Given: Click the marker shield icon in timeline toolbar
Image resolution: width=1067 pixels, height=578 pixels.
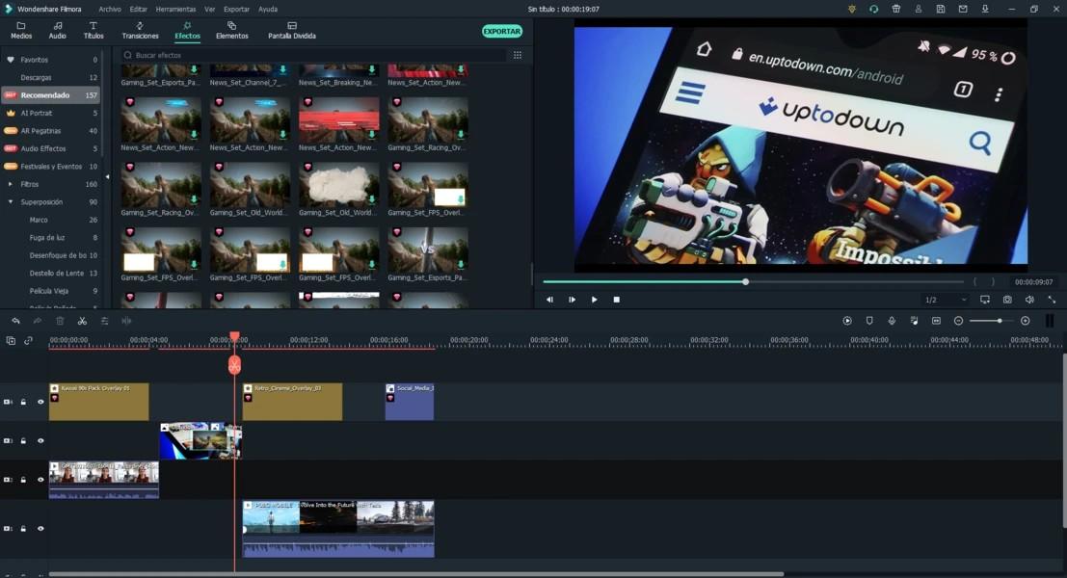Looking at the screenshot, I should pos(869,321).
